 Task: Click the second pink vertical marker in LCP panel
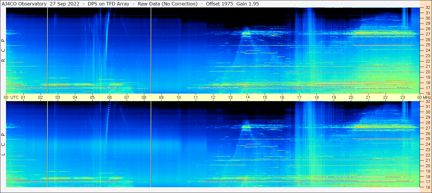click(151, 144)
